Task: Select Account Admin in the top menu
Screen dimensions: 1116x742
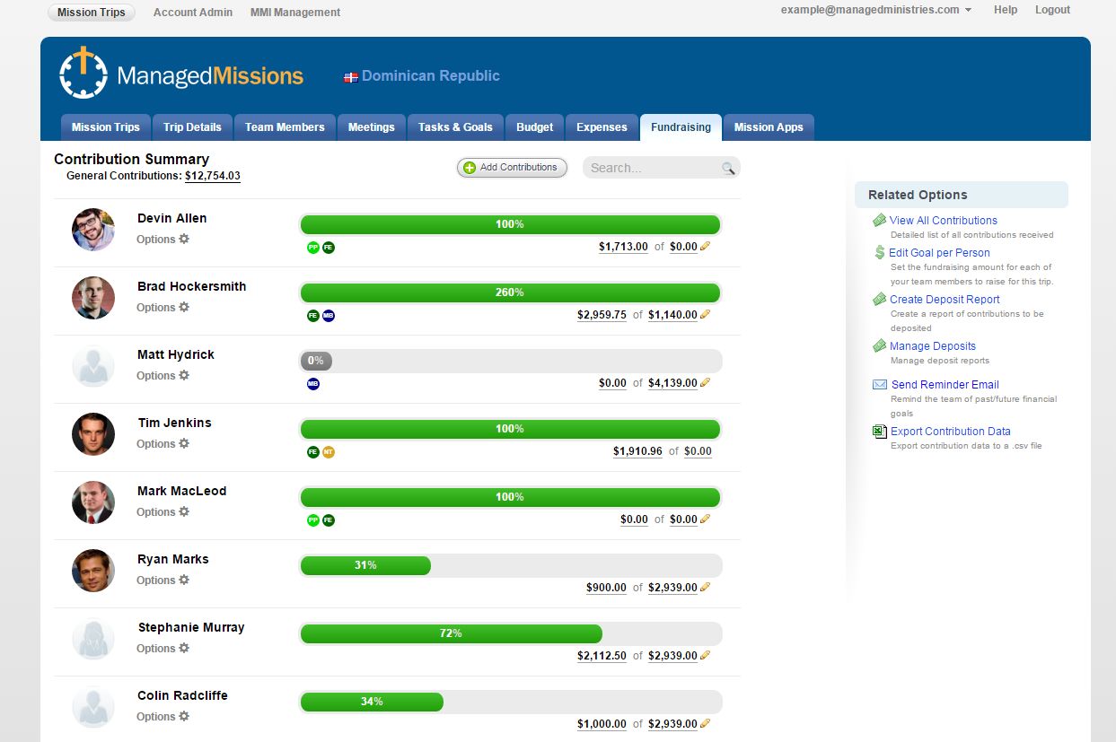Action: 192,12
